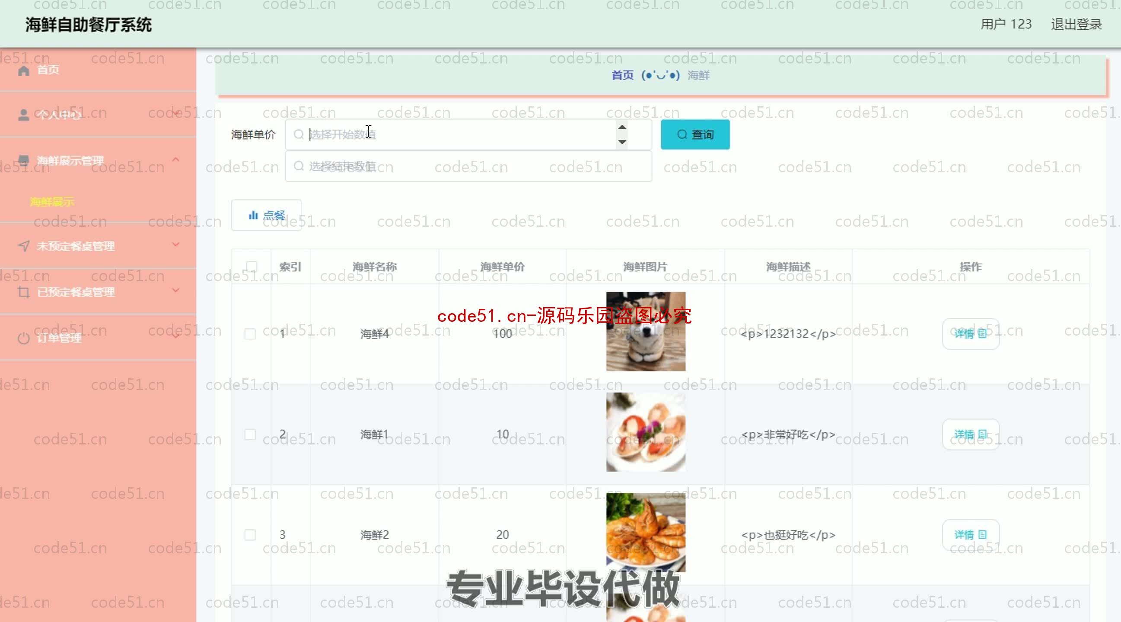Click the crop icon for 已预定餐桌管理

click(24, 292)
